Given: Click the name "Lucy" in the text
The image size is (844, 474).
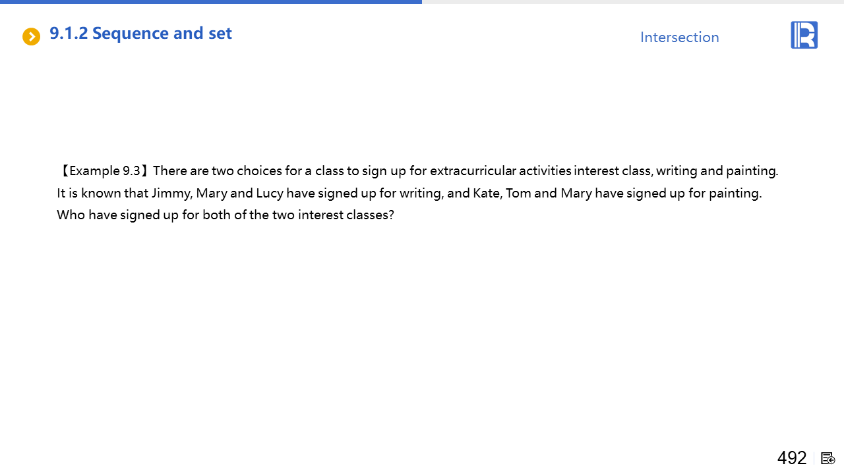Looking at the screenshot, I should tap(269, 194).
